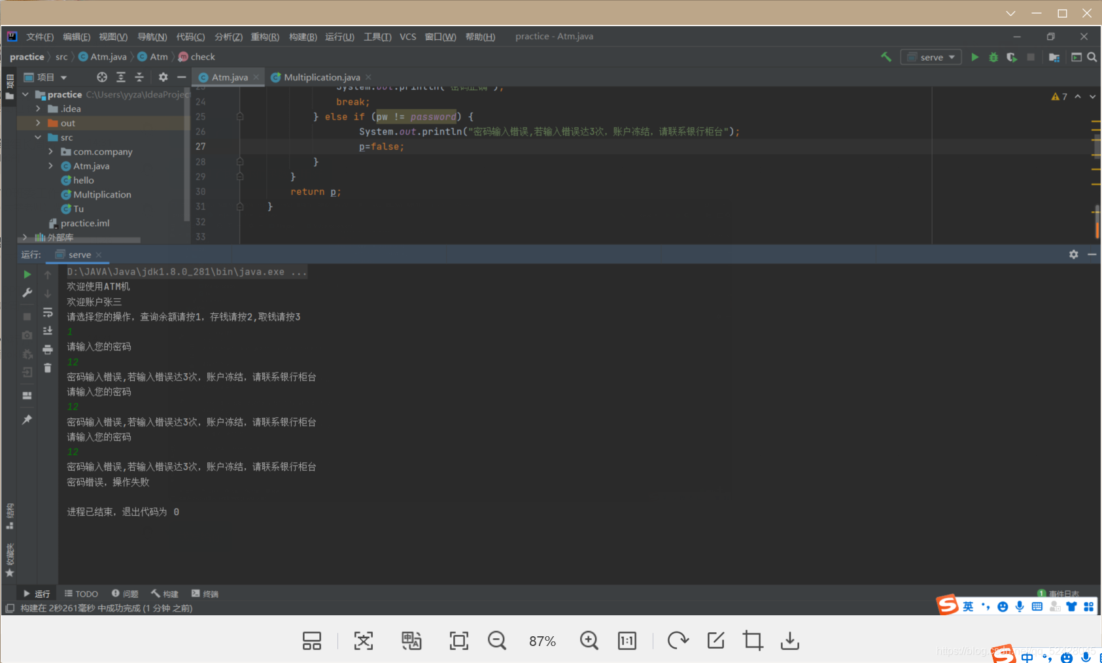
Task: Run with coverage shield icon
Action: [x=1012, y=57]
